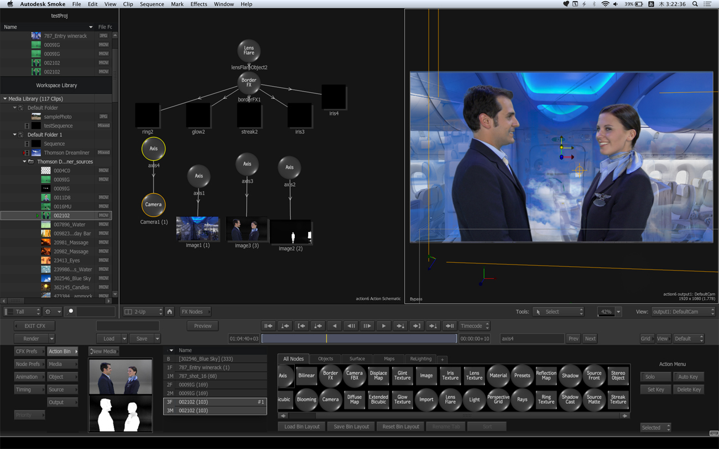Click the Set Key button

tap(655, 389)
